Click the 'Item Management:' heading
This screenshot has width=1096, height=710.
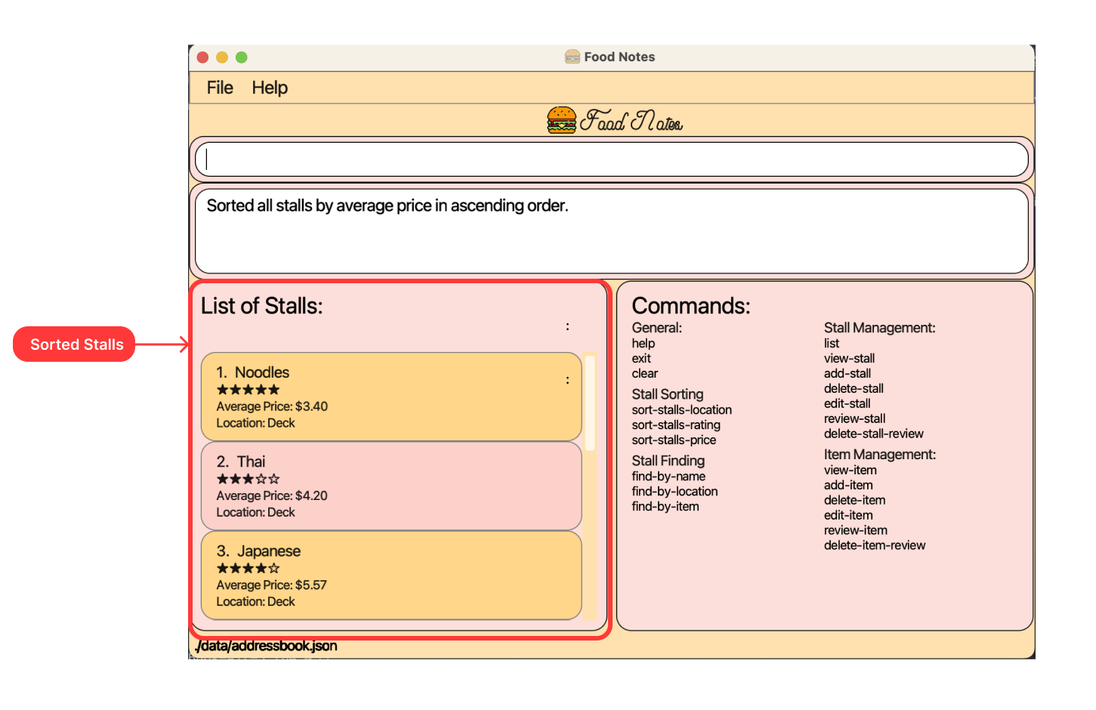880,455
